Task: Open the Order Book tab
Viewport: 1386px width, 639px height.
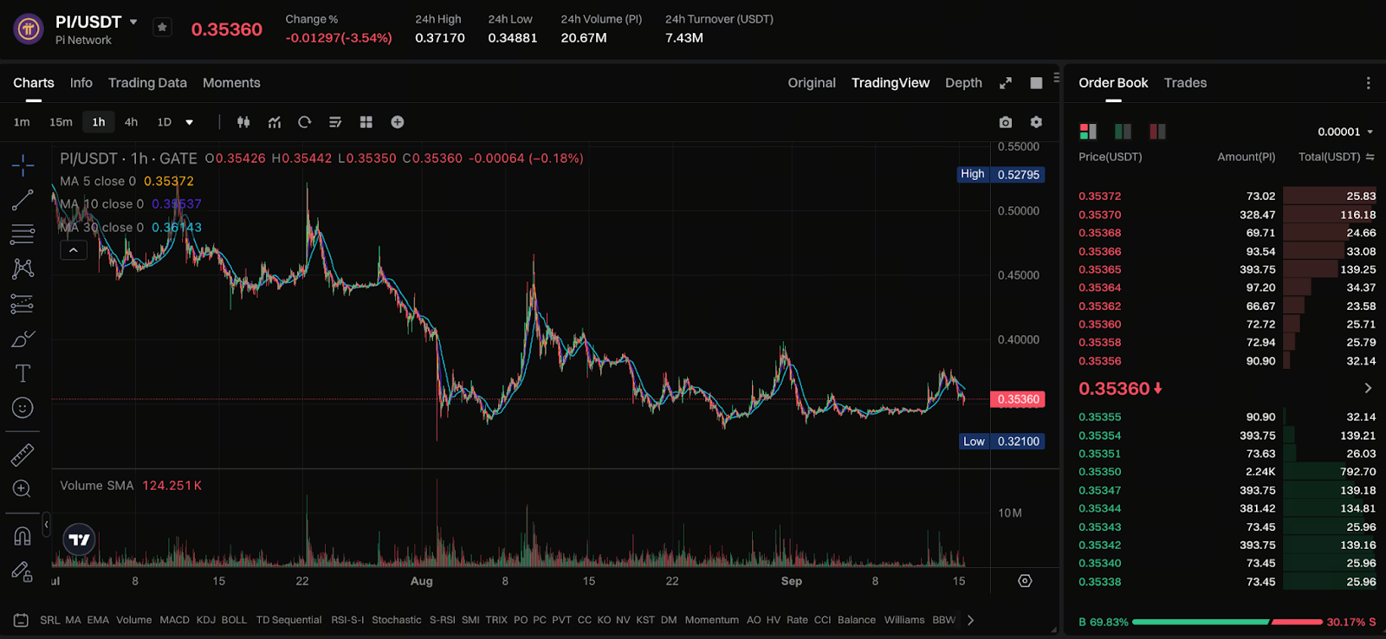Action: [x=1113, y=83]
